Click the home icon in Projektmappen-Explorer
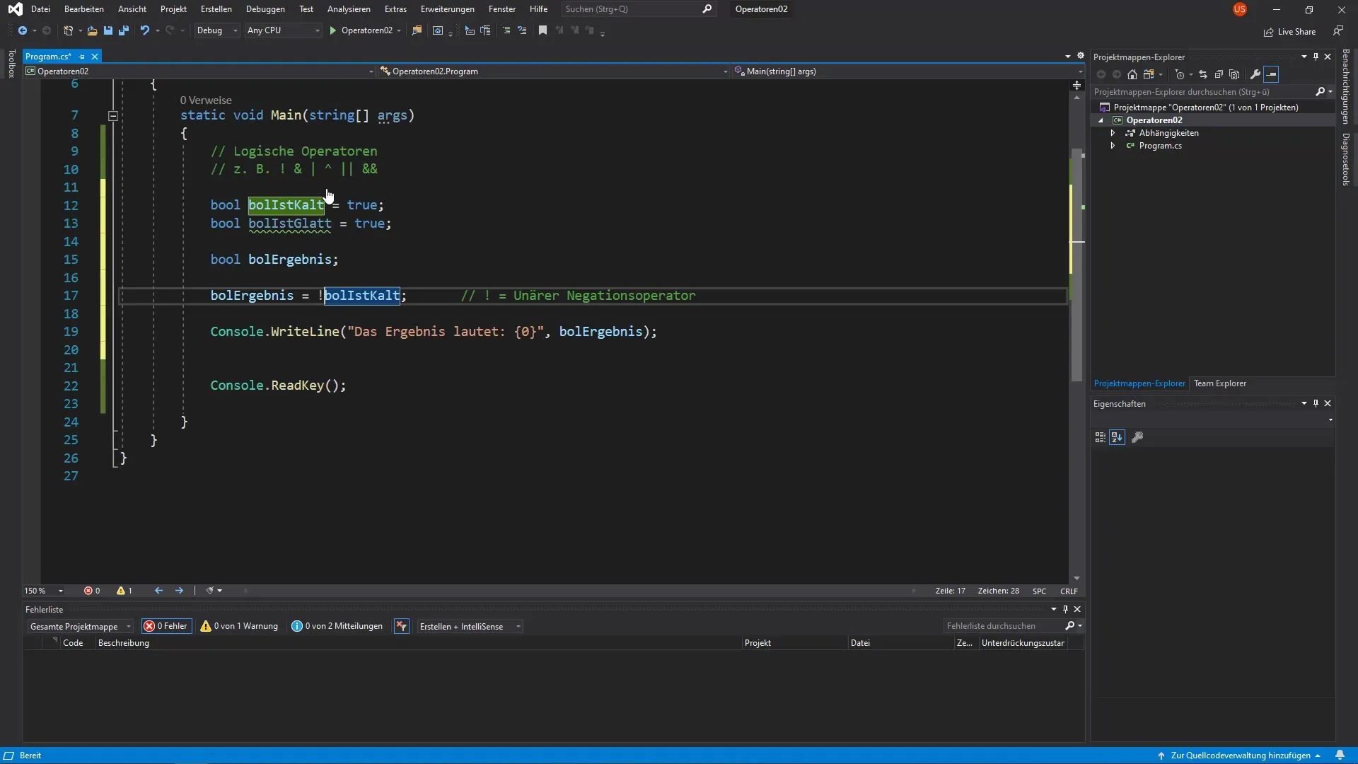The width and height of the screenshot is (1358, 764). [x=1132, y=74]
